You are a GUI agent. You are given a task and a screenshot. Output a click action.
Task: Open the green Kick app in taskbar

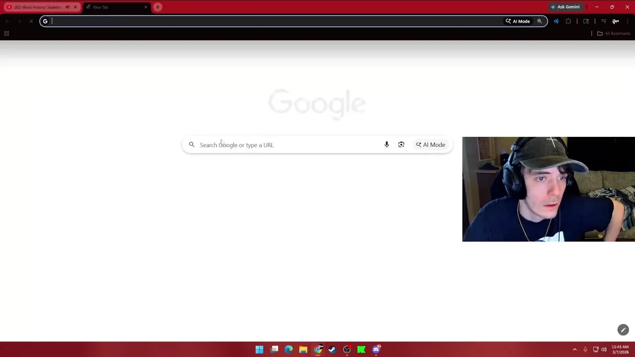(x=362, y=350)
